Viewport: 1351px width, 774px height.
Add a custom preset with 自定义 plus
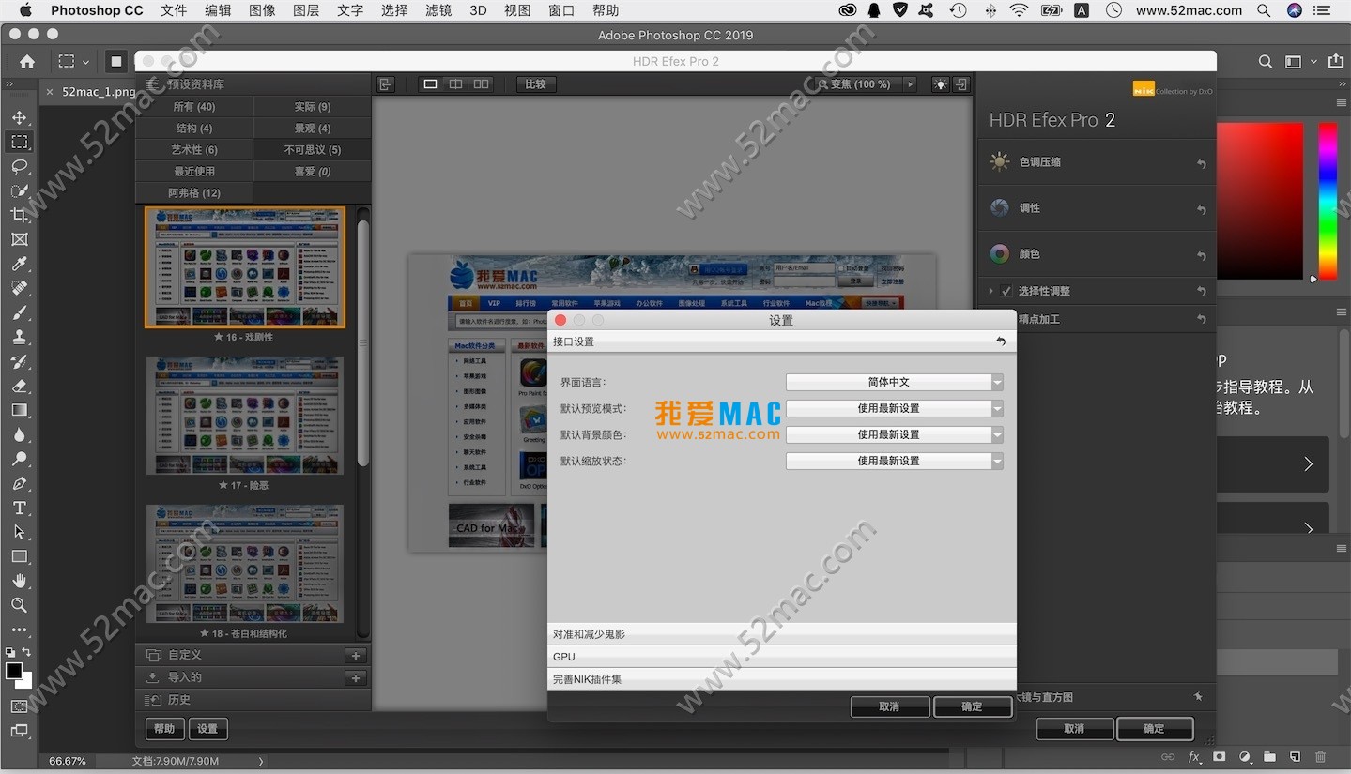click(x=355, y=656)
